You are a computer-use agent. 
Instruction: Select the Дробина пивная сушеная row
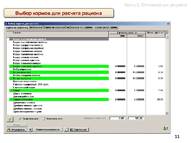coord(59,106)
